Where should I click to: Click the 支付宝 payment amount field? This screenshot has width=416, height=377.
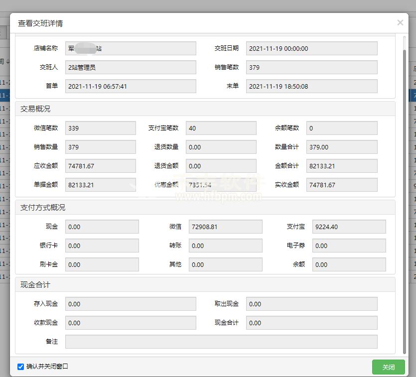349,227
